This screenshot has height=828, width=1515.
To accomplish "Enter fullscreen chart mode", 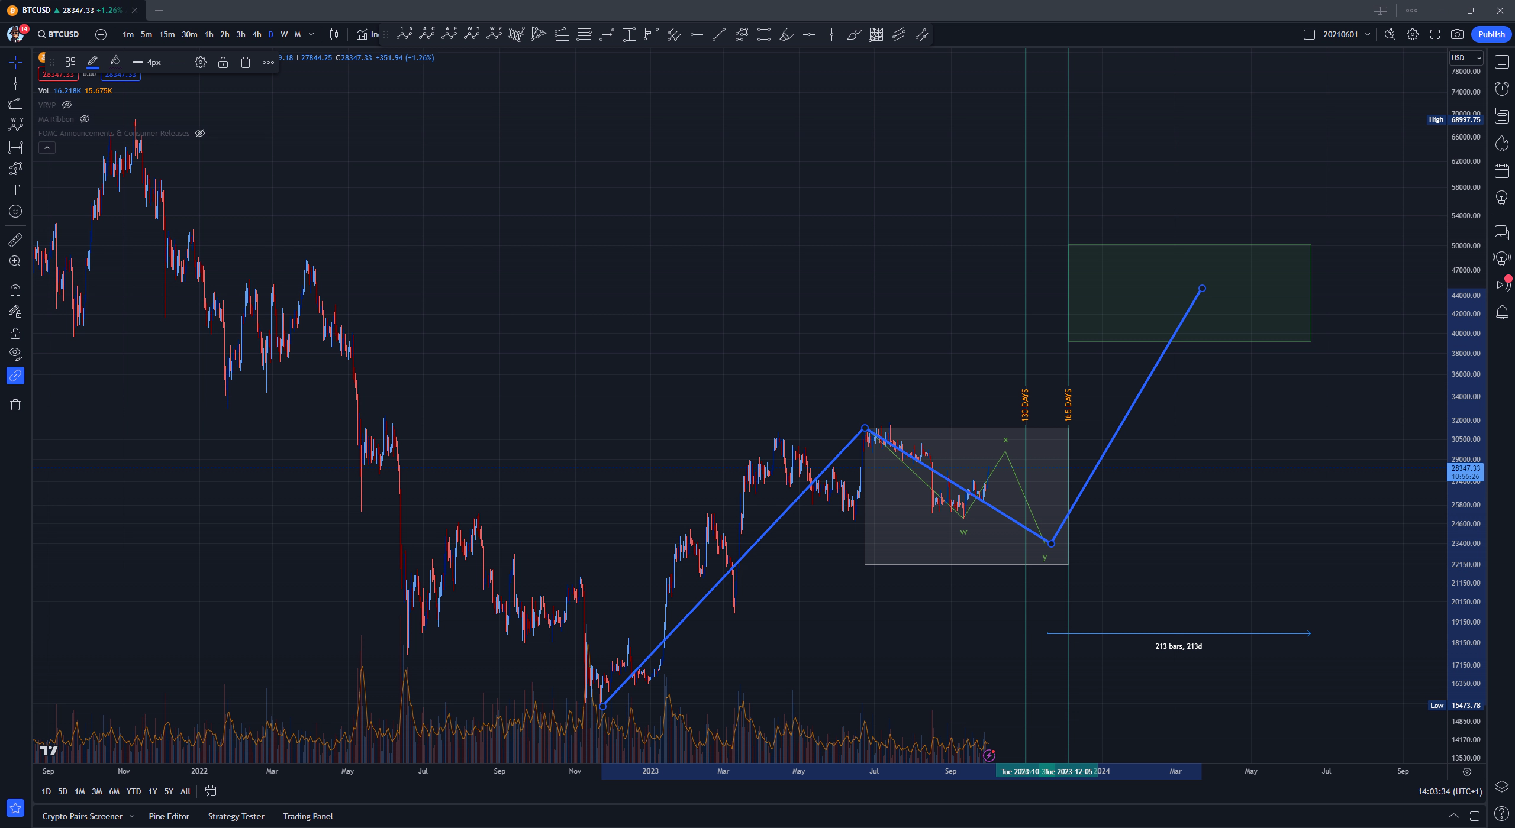I will point(1435,34).
